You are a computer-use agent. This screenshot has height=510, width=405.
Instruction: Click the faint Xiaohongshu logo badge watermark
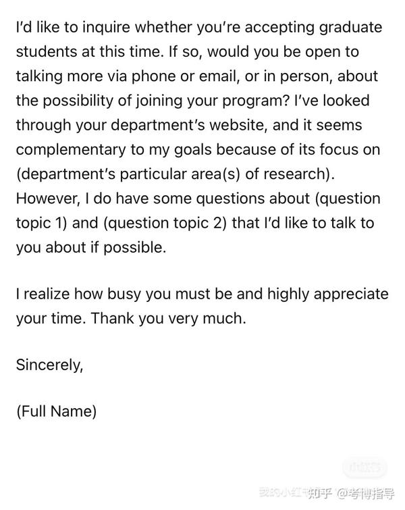pyautogui.click(x=365, y=467)
